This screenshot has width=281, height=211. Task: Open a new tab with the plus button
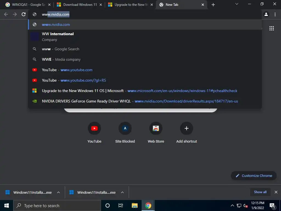coord(213,5)
